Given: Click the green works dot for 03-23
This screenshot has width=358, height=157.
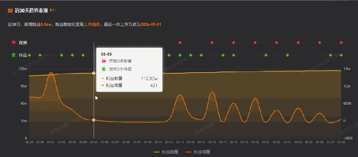Looking at the screenshot, I should click(288, 55).
